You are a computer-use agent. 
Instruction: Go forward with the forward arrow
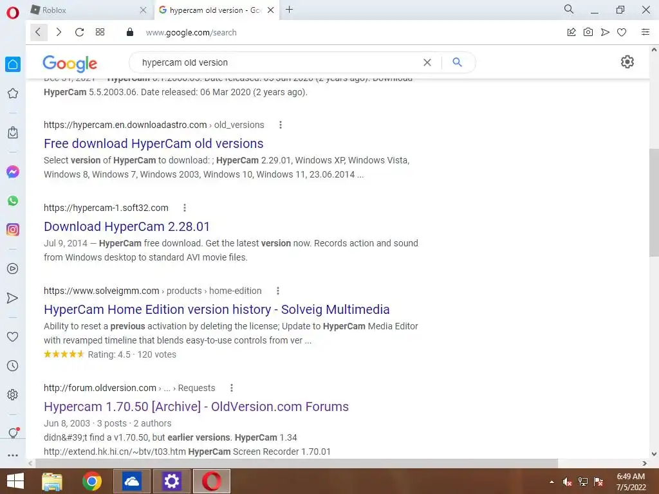point(59,32)
